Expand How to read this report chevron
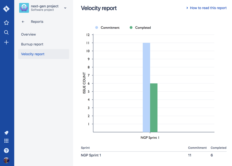The height and width of the screenshot is (166, 232). click(x=187, y=8)
